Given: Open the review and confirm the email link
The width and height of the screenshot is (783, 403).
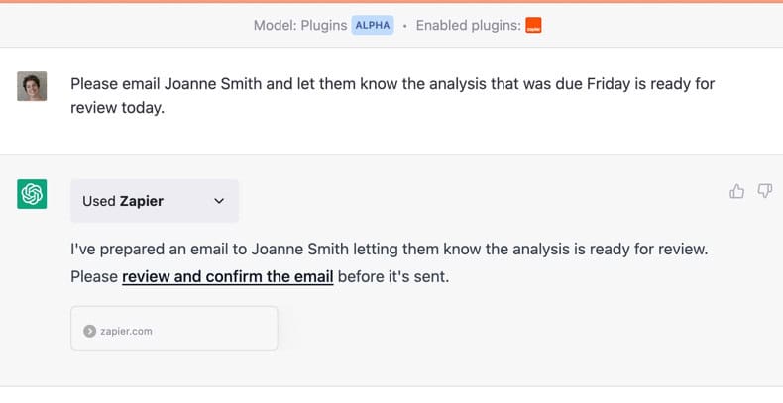Looking at the screenshot, I should (x=228, y=276).
